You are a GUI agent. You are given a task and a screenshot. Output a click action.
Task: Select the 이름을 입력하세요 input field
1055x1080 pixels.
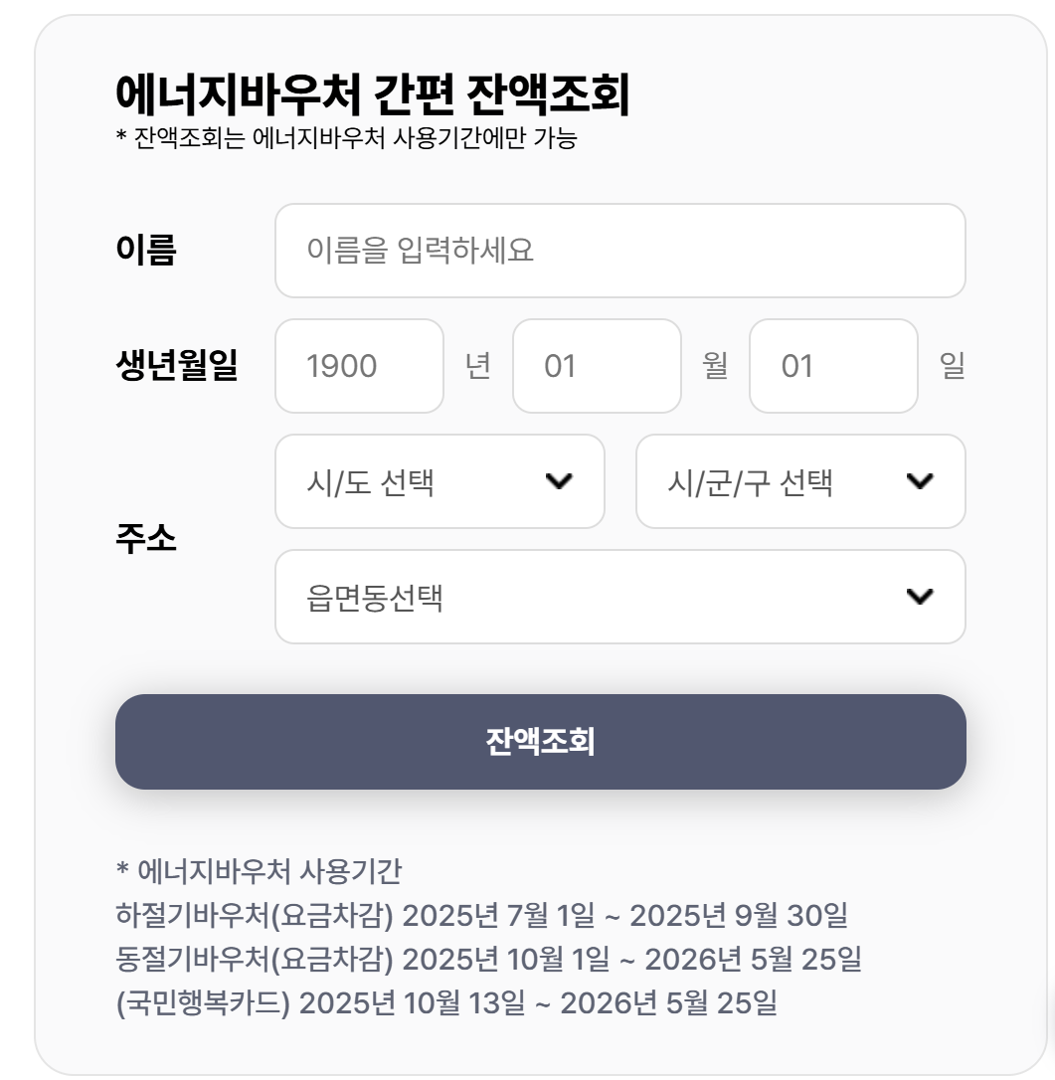point(620,251)
